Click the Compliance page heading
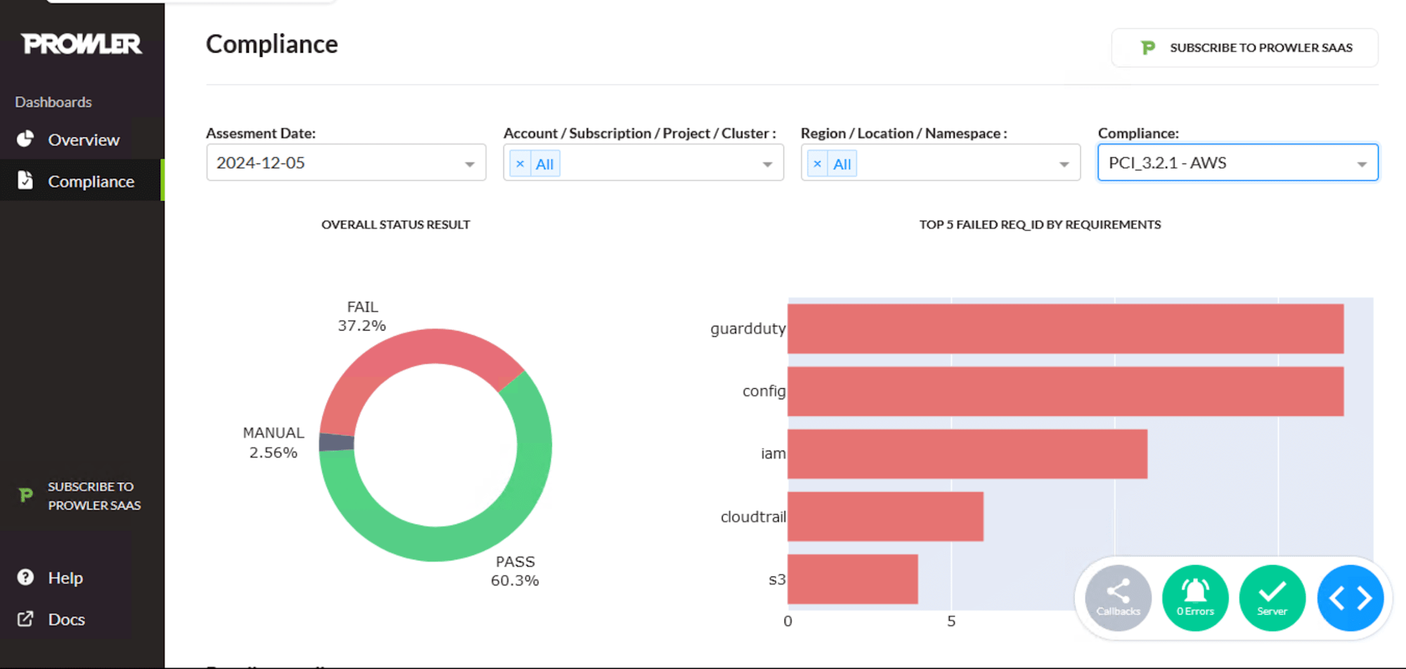Viewport: 1406px width, 669px height. [272, 44]
